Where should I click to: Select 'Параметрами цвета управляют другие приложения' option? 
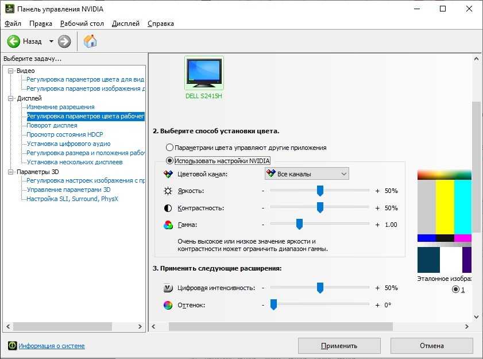click(x=169, y=148)
